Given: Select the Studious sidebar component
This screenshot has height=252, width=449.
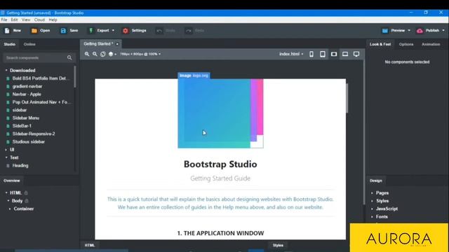Looking at the screenshot, I should [28, 141].
